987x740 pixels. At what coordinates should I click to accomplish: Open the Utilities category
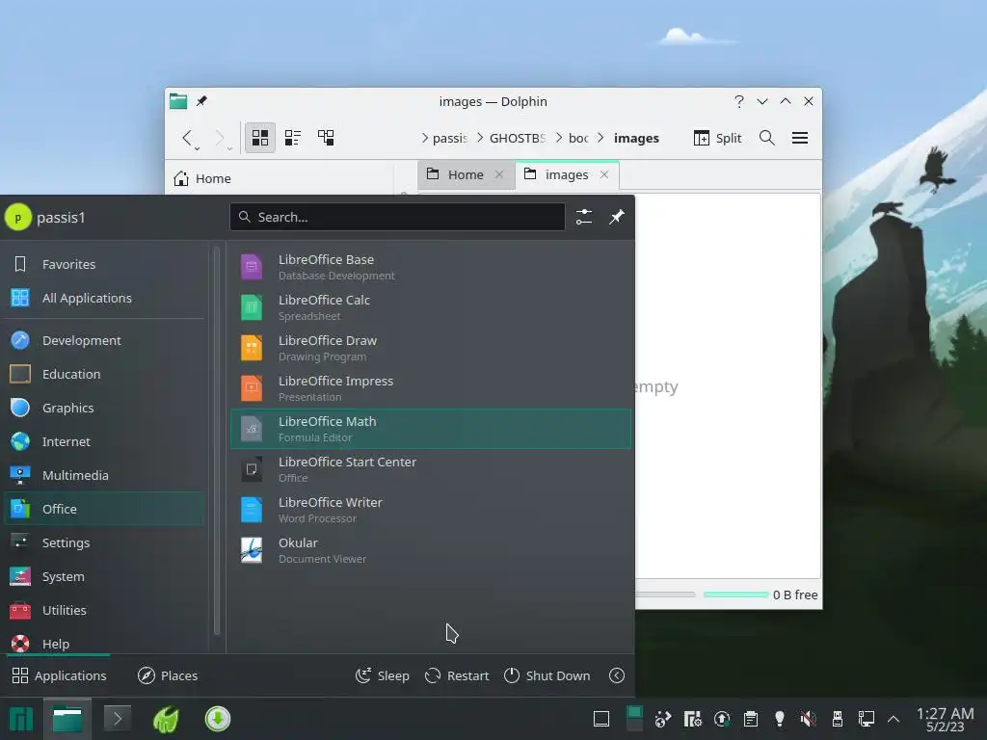(x=104, y=610)
